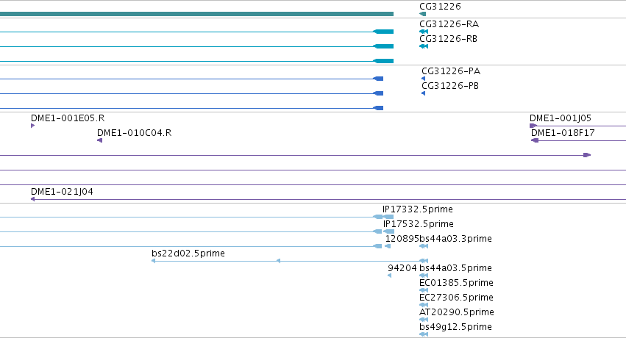Select the EC01385.5prime arrow glyph

click(x=424, y=290)
